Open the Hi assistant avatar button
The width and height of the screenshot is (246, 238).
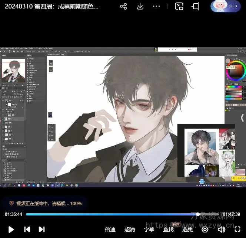[226, 6]
